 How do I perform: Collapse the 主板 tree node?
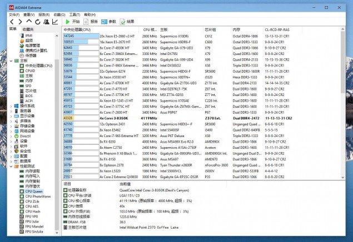point(11,61)
